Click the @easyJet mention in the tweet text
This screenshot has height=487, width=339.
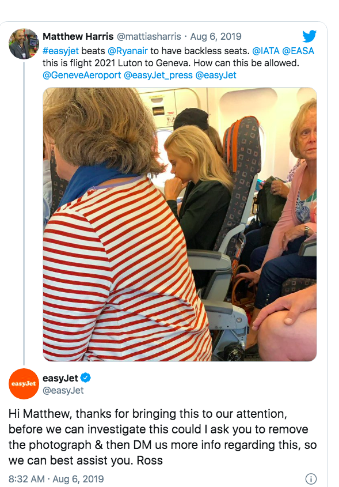[216, 75]
